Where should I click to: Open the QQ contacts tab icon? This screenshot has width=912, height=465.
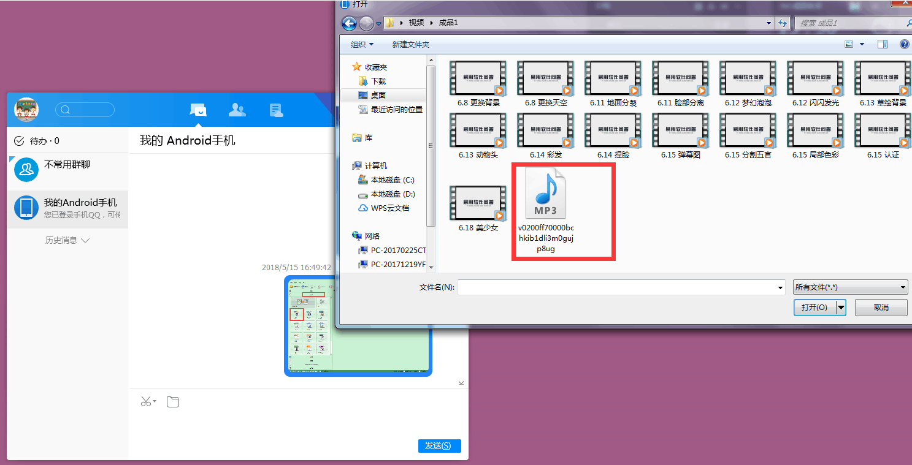tap(237, 110)
